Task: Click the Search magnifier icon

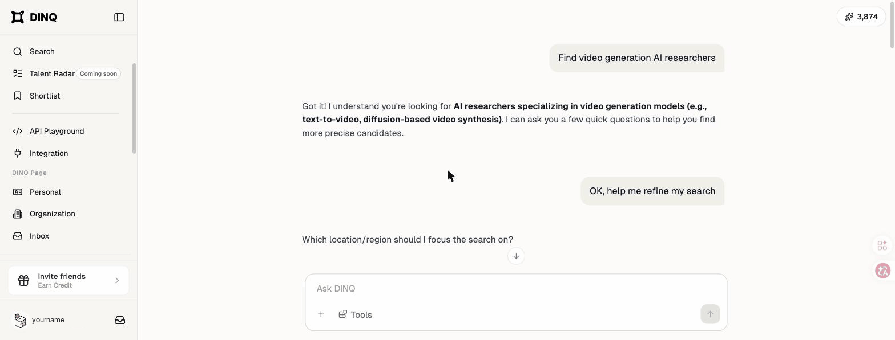Action: click(x=18, y=51)
